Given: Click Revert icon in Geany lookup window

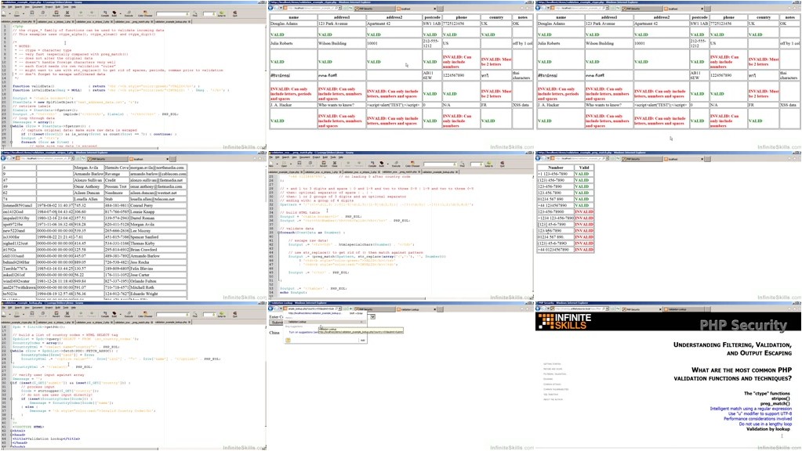Looking at the screenshot, I should click(56, 315).
